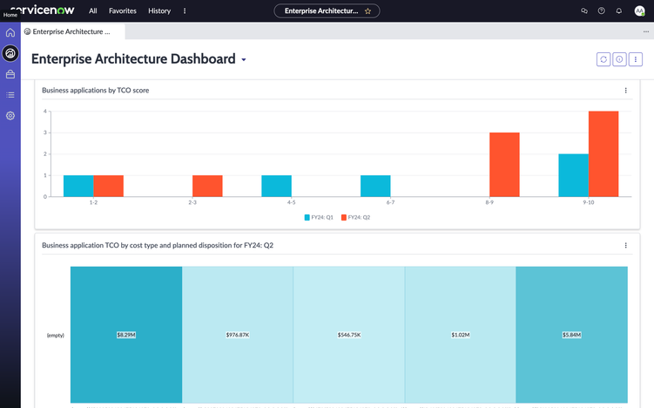Open the chat sidebar icon
The width and height of the screenshot is (654, 408).
pos(584,10)
